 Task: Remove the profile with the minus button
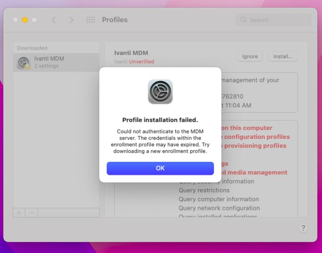[x=31, y=212]
